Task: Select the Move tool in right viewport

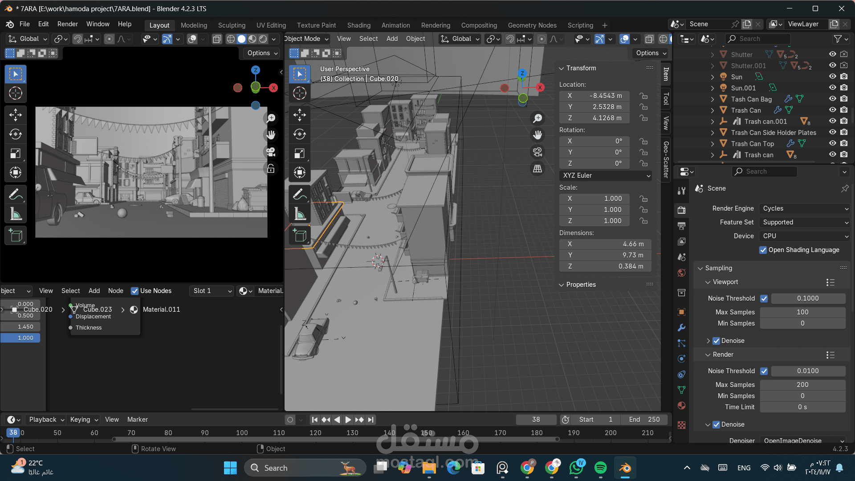Action: tap(299, 115)
